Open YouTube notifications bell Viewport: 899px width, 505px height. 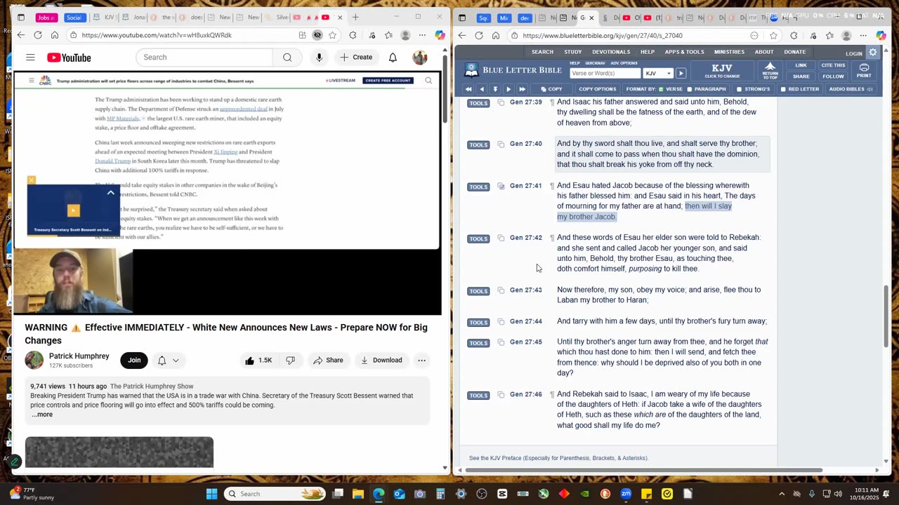point(393,58)
